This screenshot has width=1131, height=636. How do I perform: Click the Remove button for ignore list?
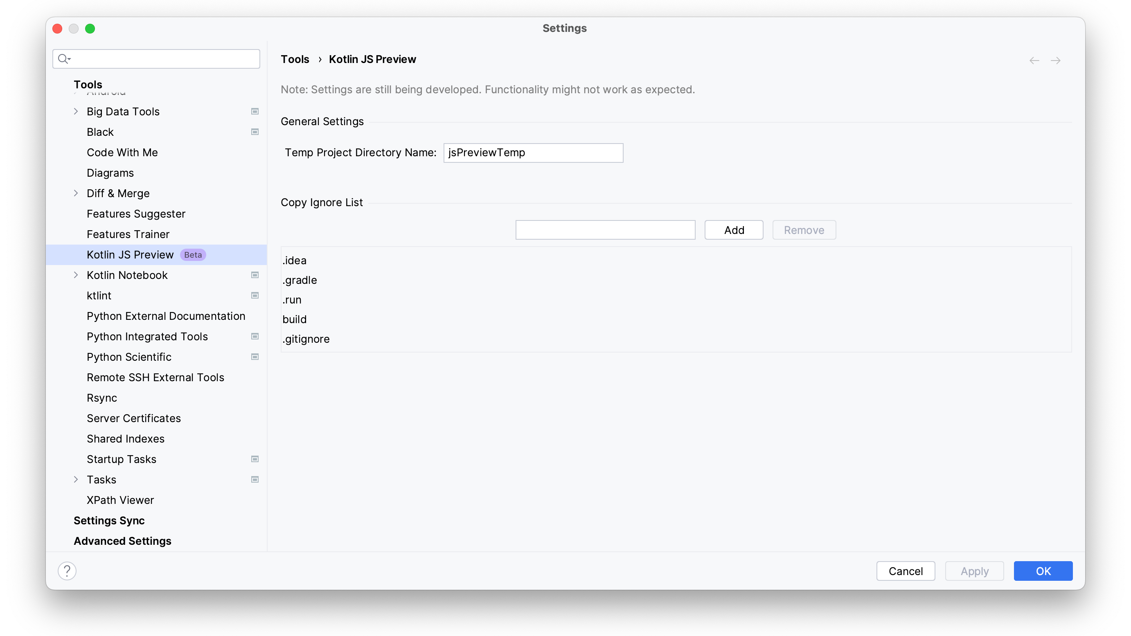coord(804,229)
